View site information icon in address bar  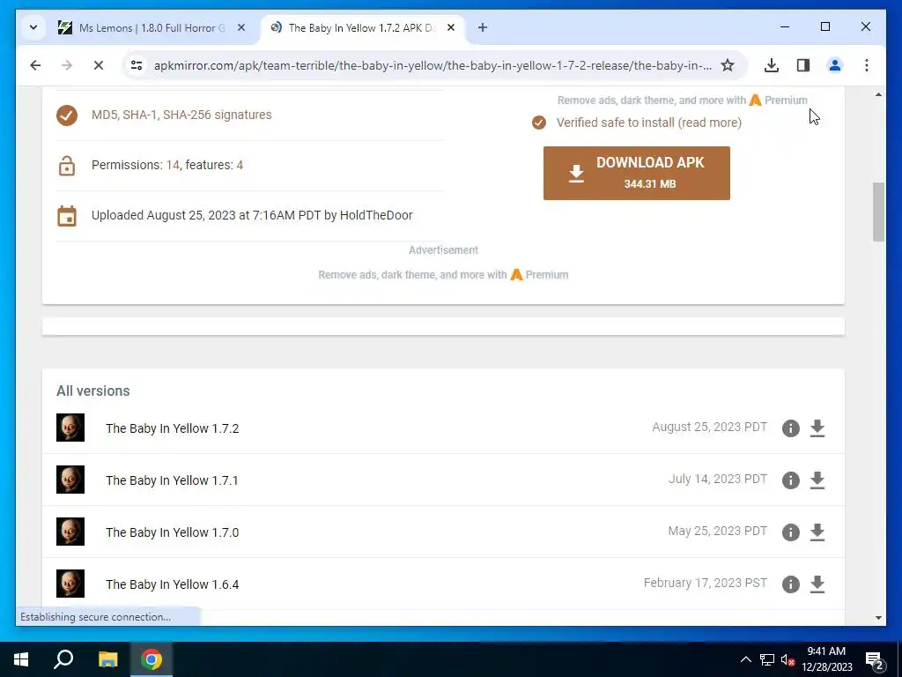[137, 65]
